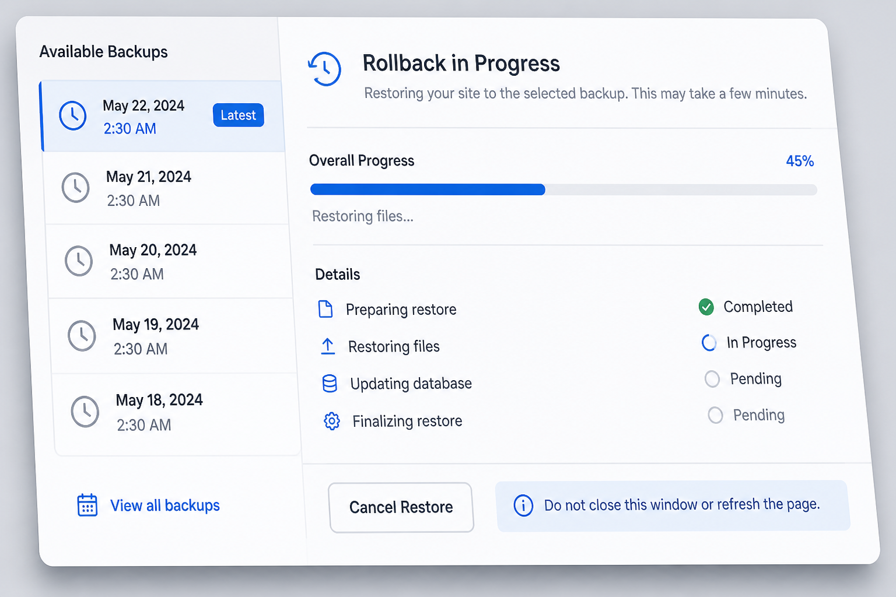Click the calendar icon beside View all backups
Viewport: 896px width, 597px height.
(87, 505)
